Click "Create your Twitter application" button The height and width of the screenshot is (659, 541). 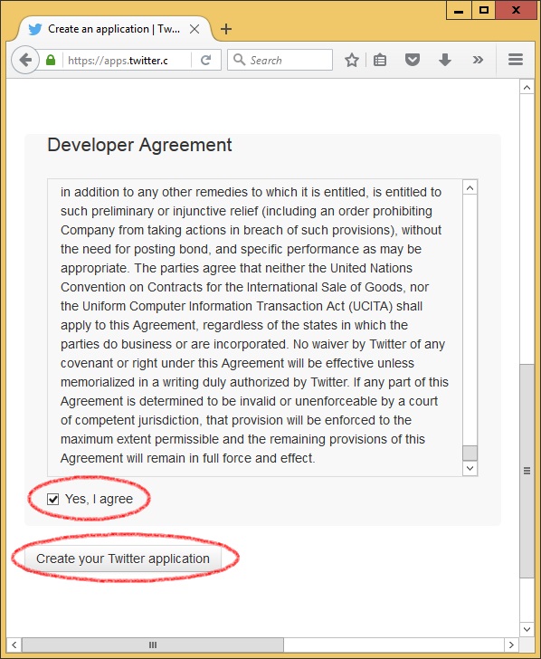point(123,559)
